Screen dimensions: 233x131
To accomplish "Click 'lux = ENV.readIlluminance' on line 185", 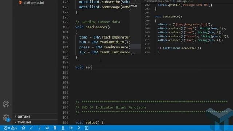I will [104, 52].
